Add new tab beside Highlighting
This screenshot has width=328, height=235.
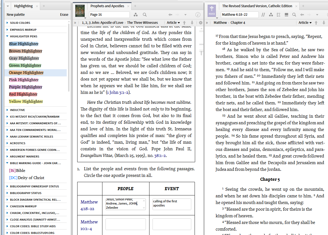point(44,6)
